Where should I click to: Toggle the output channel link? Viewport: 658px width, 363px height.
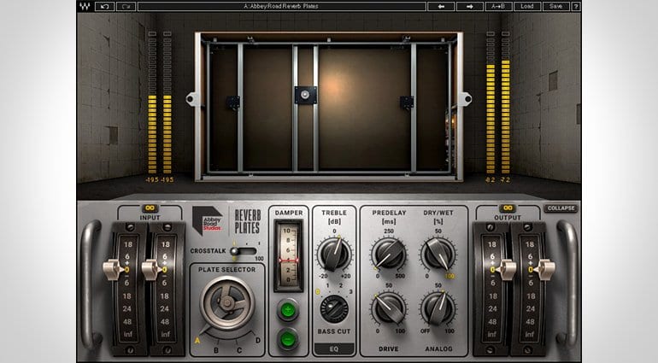pos(508,208)
